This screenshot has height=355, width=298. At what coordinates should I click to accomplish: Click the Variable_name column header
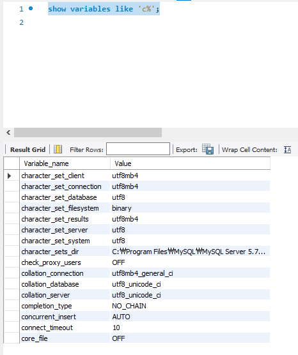click(x=65, y=163)
